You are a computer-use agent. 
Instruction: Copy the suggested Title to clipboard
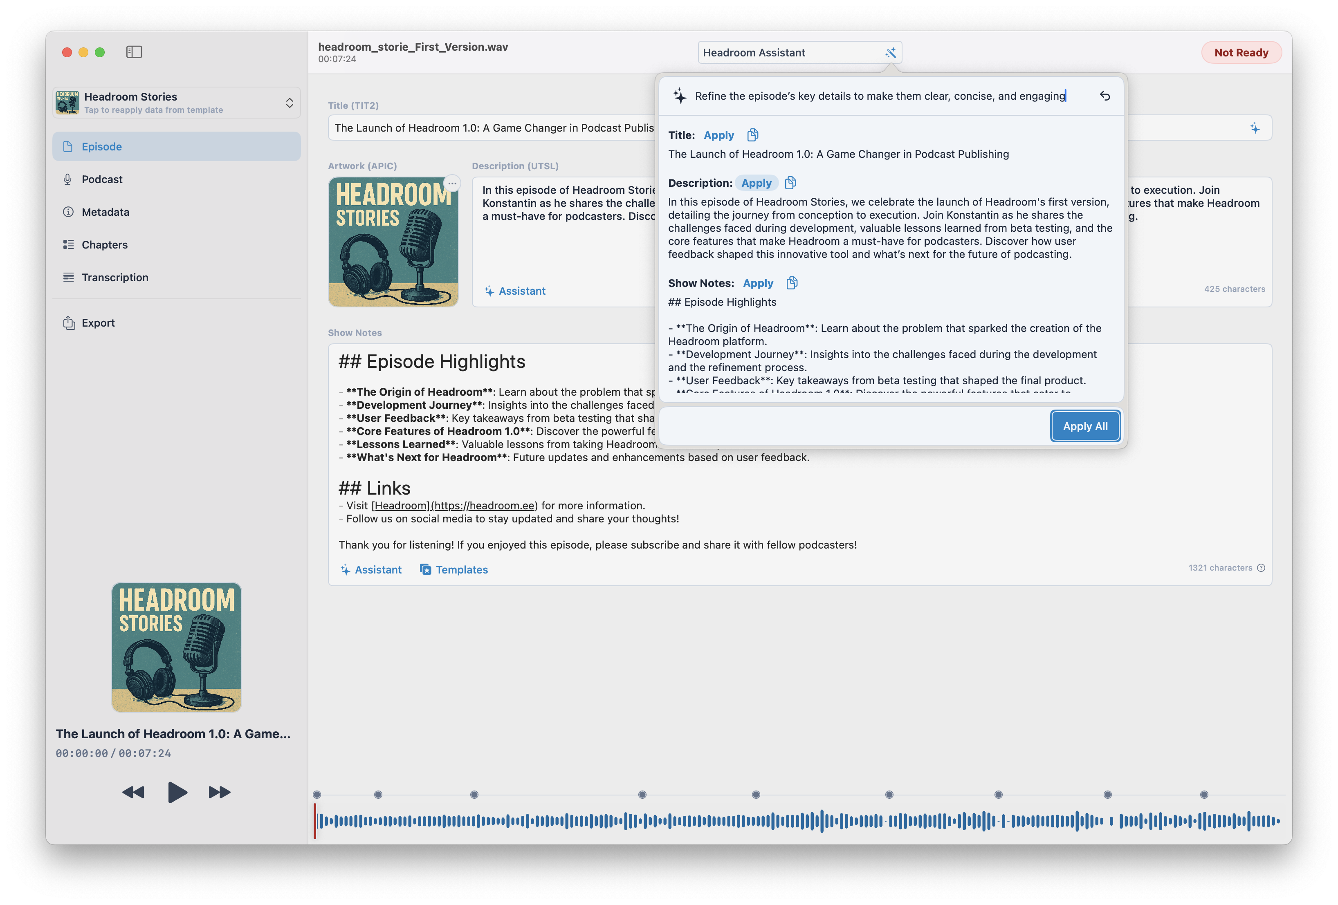tap(752, 135)
